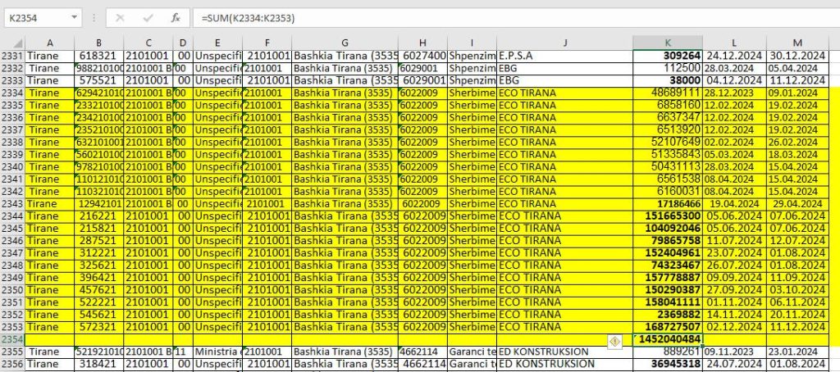840x372 pixels.
Task: Click the formula bar with =SUM(K2334:K2353)
Action: pyautogui.click(x=514, y=18)
